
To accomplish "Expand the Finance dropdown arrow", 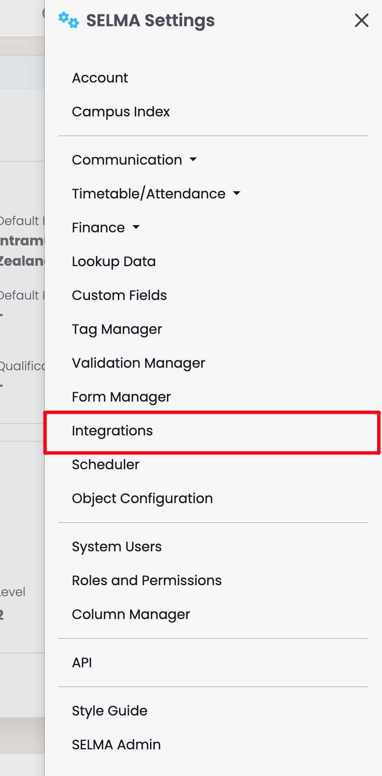I will [x=136, y=228].
